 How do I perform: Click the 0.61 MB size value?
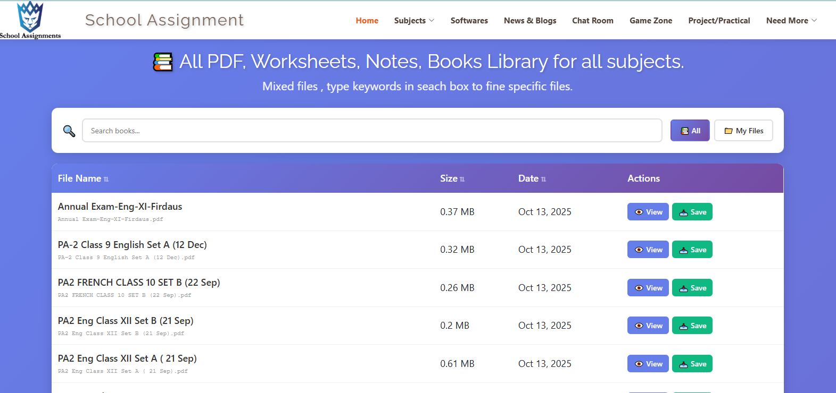[x=457, y=364]
